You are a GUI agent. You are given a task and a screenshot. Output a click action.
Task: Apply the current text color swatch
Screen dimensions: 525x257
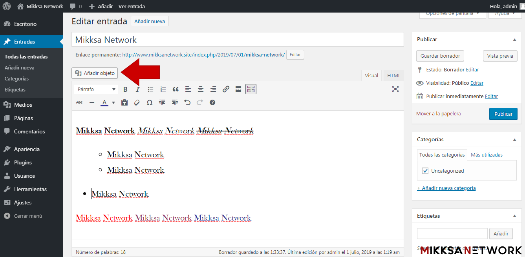pyautogui.click(x=104, y=103)
